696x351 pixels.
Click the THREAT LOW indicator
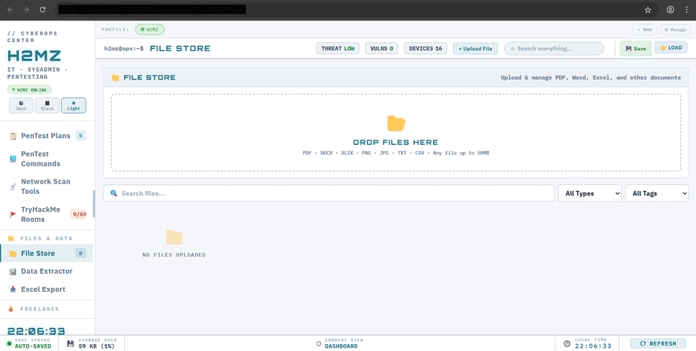click(x=338, y=48)
